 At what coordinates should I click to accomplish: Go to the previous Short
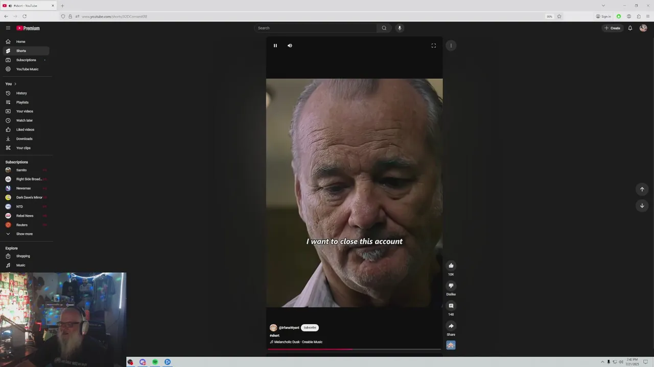point(642,189)
